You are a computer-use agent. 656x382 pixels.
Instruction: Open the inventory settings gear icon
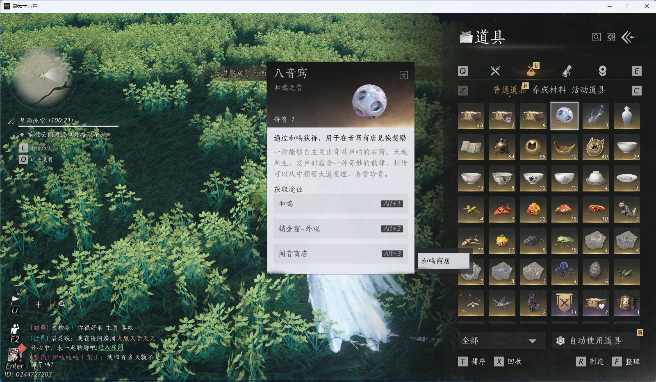pos(611,36)
